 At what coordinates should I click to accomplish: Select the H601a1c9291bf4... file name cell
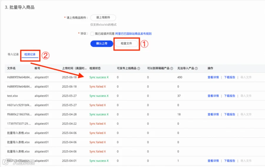pos(19,105)
